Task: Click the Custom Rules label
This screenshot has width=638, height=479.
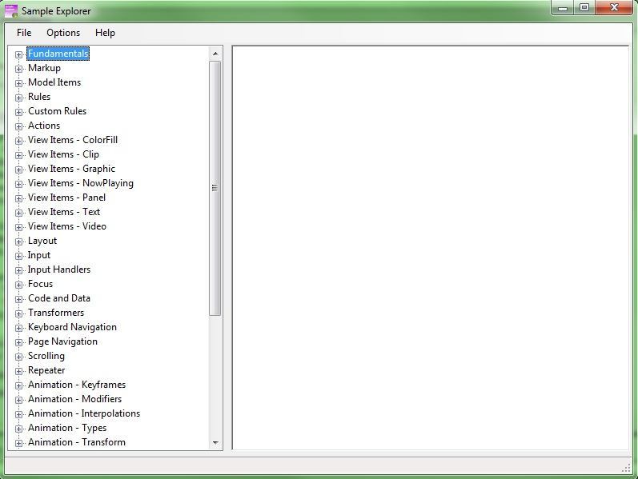Action: pyautogui.click(x=58, y=111)
